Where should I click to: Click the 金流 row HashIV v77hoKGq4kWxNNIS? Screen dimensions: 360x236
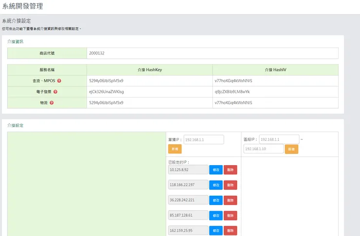[233, 81]
